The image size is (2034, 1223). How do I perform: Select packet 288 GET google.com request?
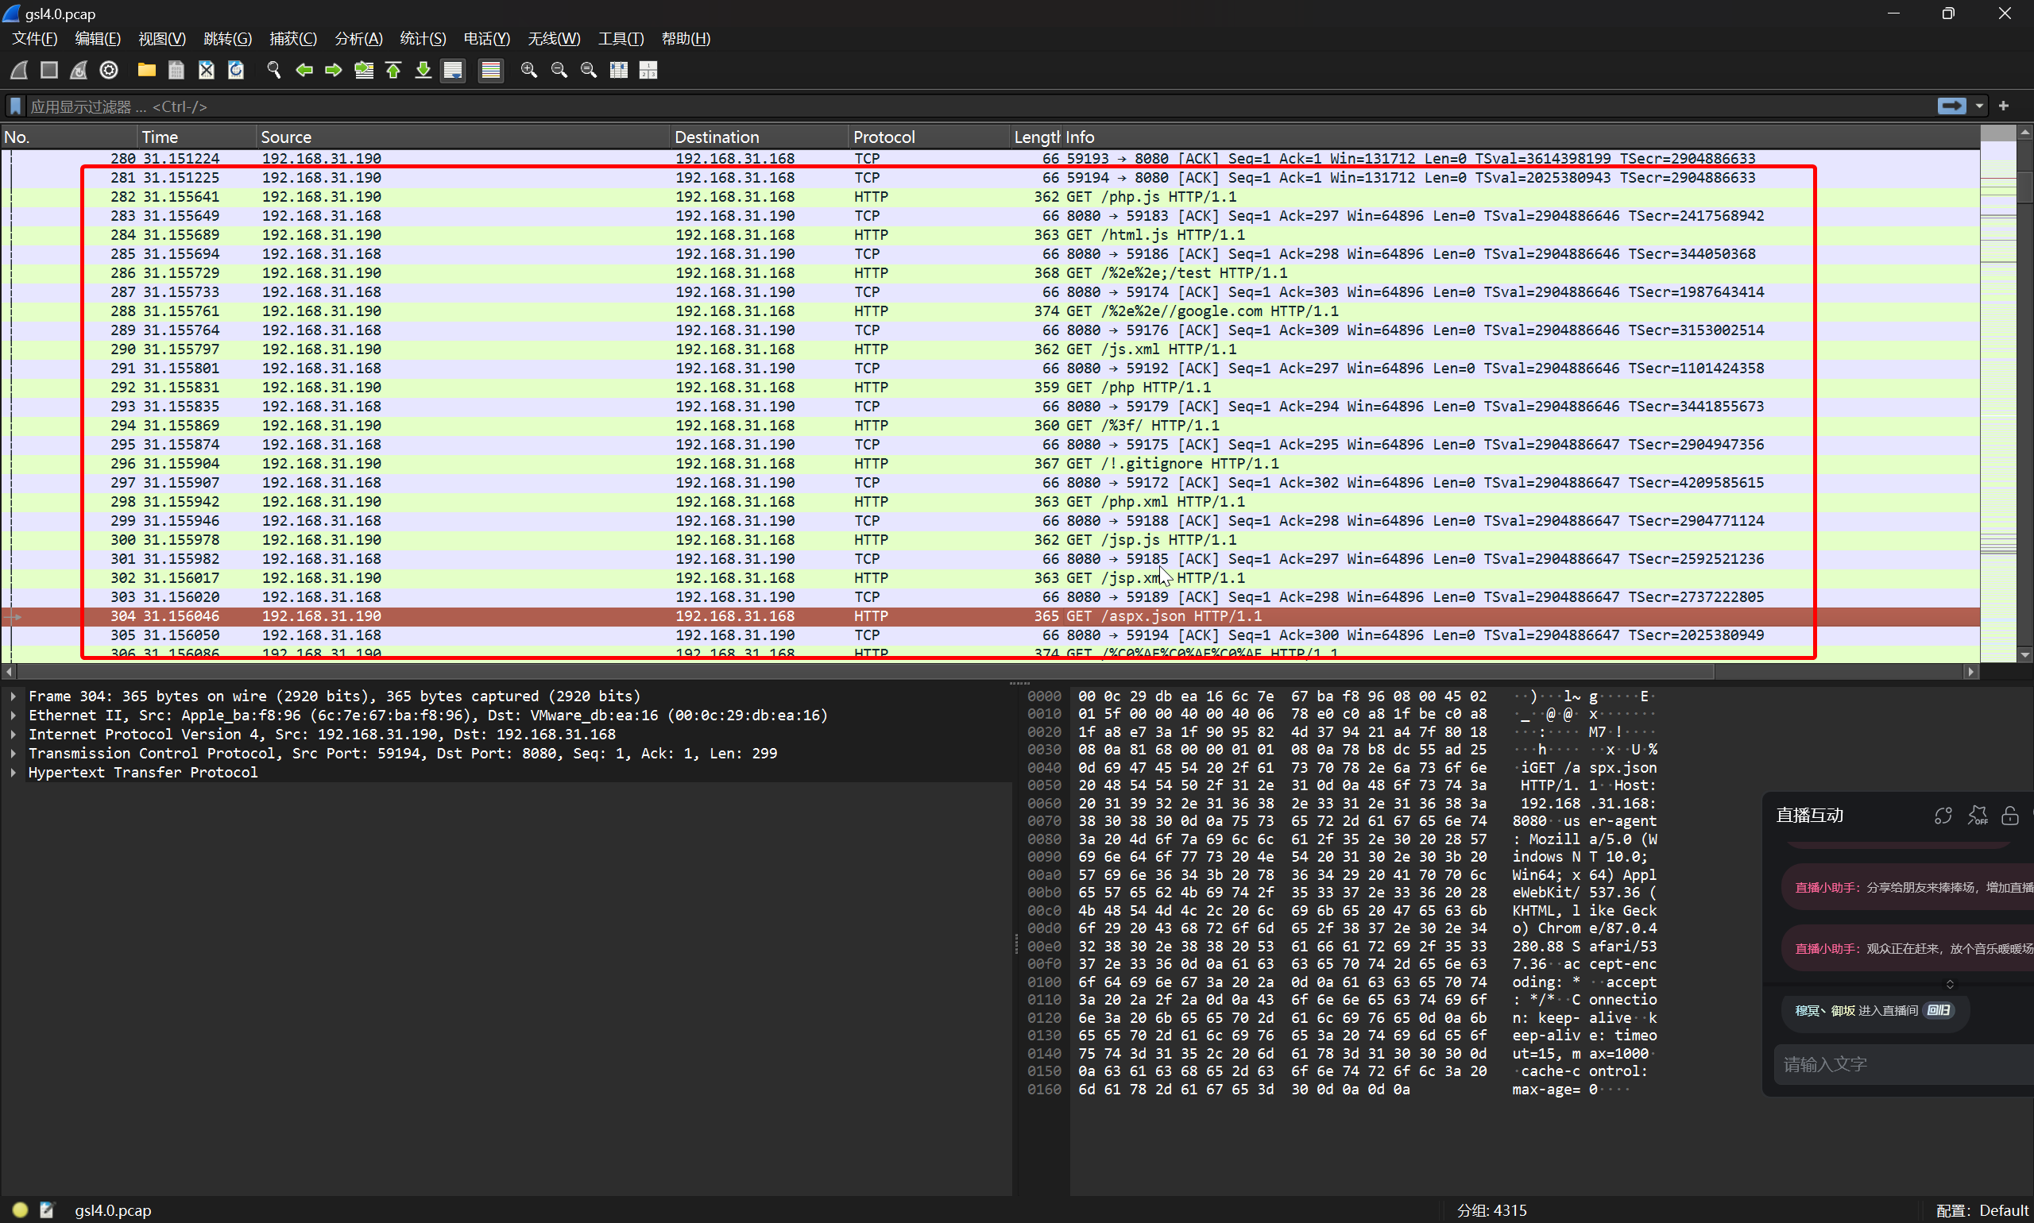(989, 311)
